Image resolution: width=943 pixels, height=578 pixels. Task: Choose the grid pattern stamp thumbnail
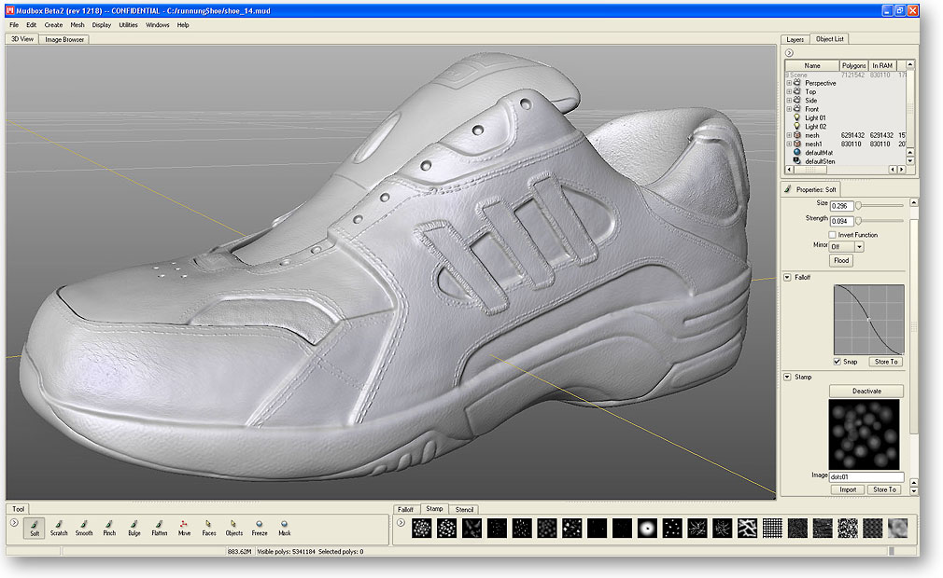772,529
